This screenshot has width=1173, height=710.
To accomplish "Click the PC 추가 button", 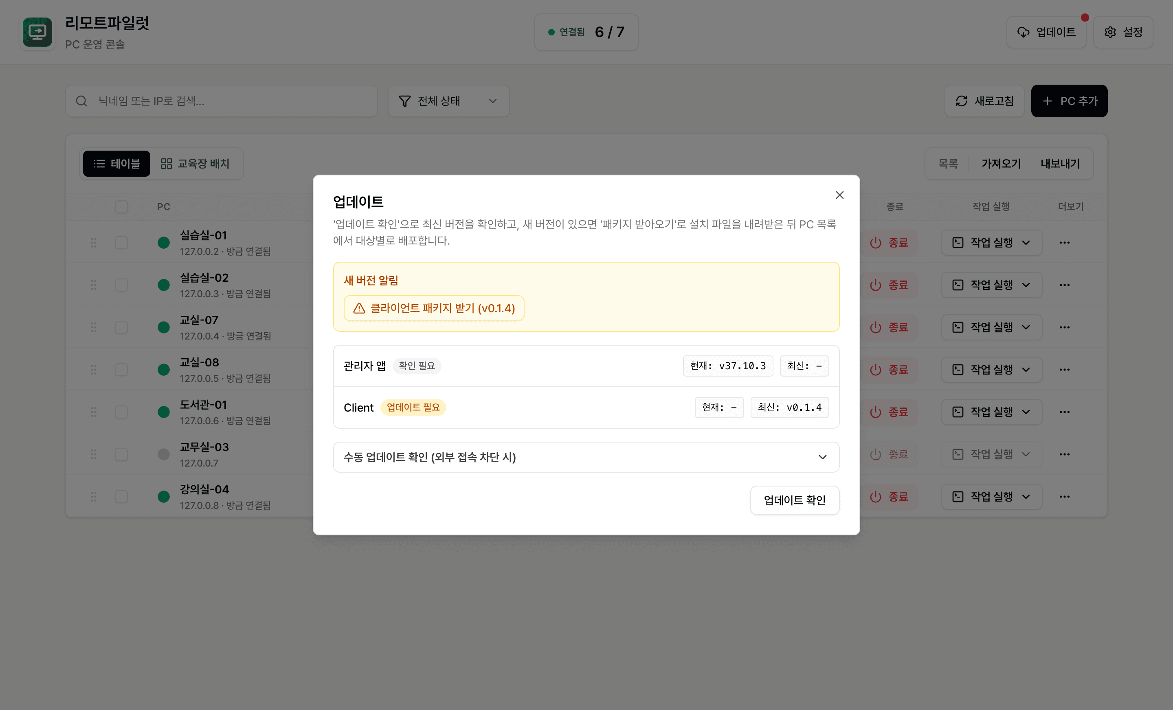I will point(1069,101).
